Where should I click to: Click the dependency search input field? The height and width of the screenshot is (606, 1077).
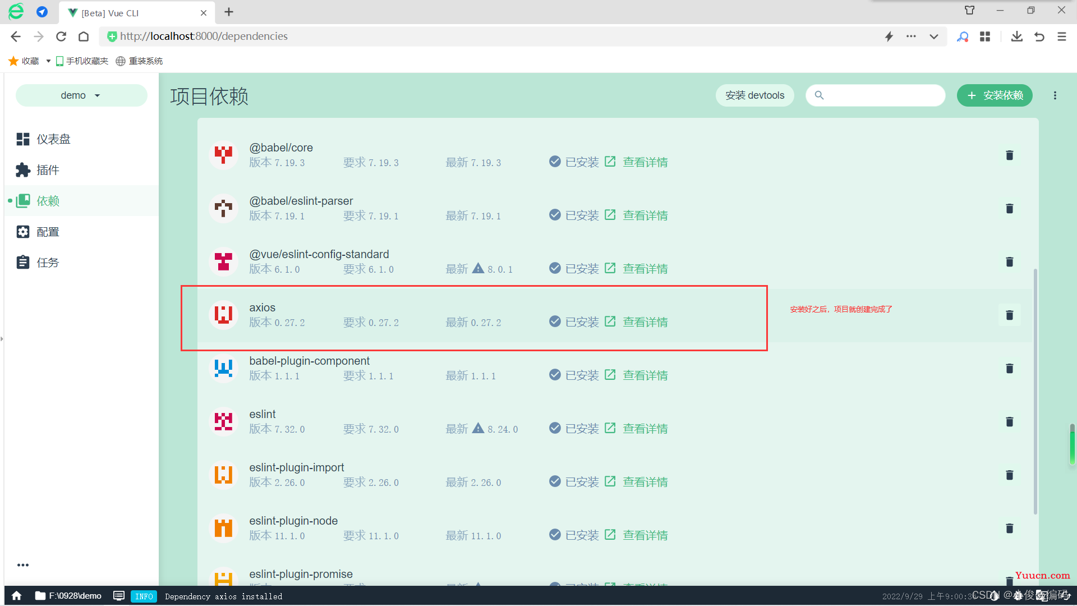[x=876, y=95]
